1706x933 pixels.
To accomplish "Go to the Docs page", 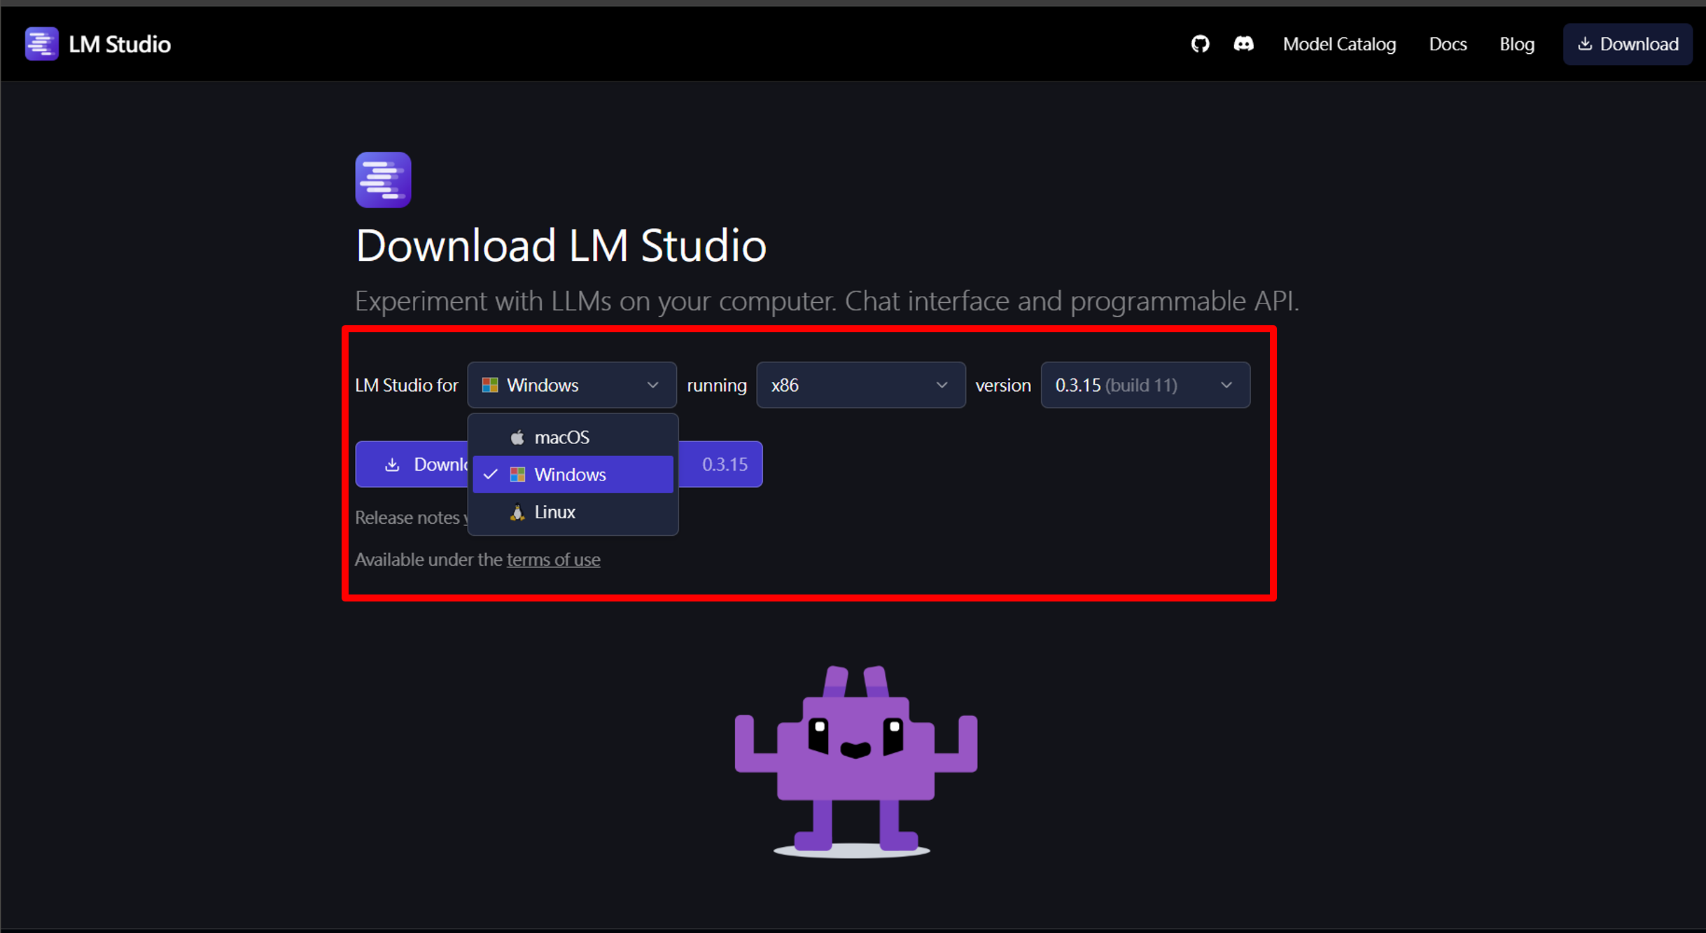I will point(1447,44).
